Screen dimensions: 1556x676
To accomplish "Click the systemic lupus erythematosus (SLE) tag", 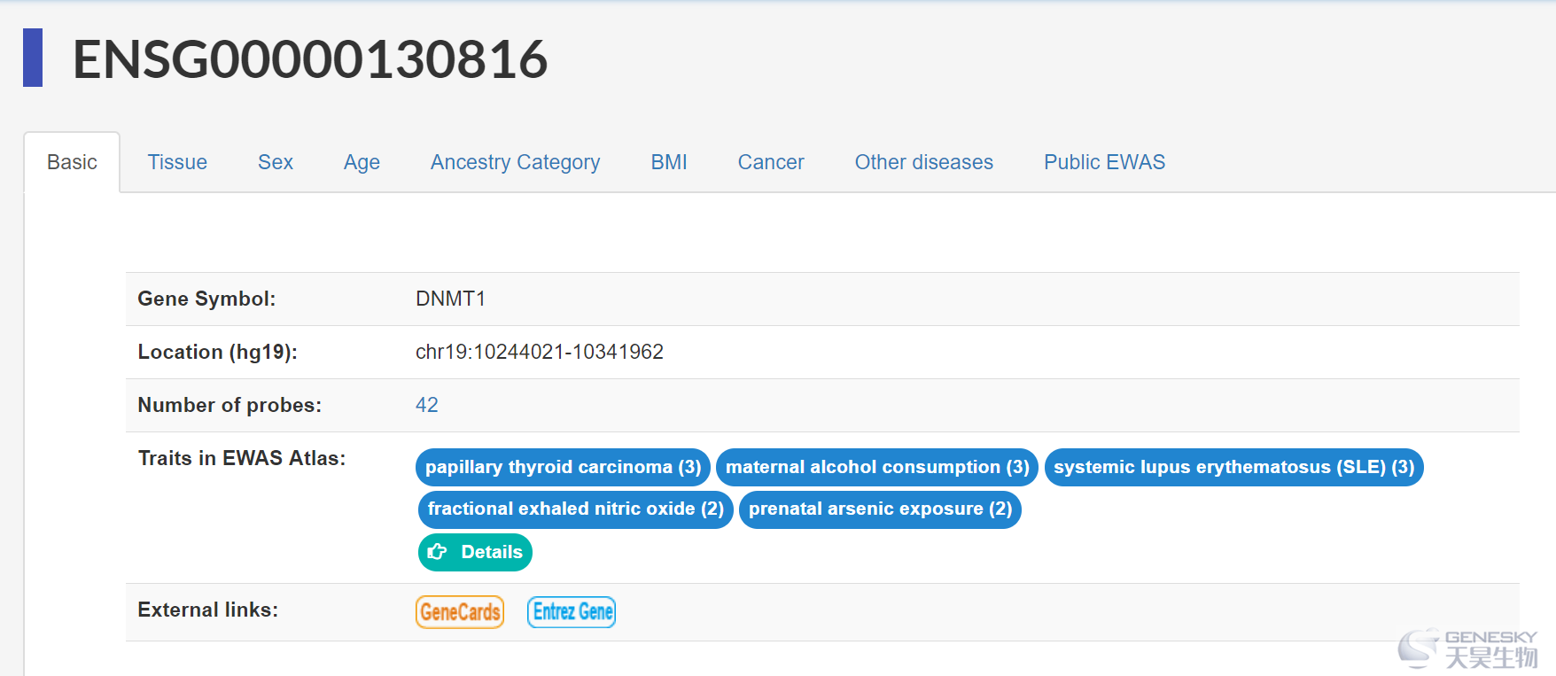I will (x=1234, y=467).
